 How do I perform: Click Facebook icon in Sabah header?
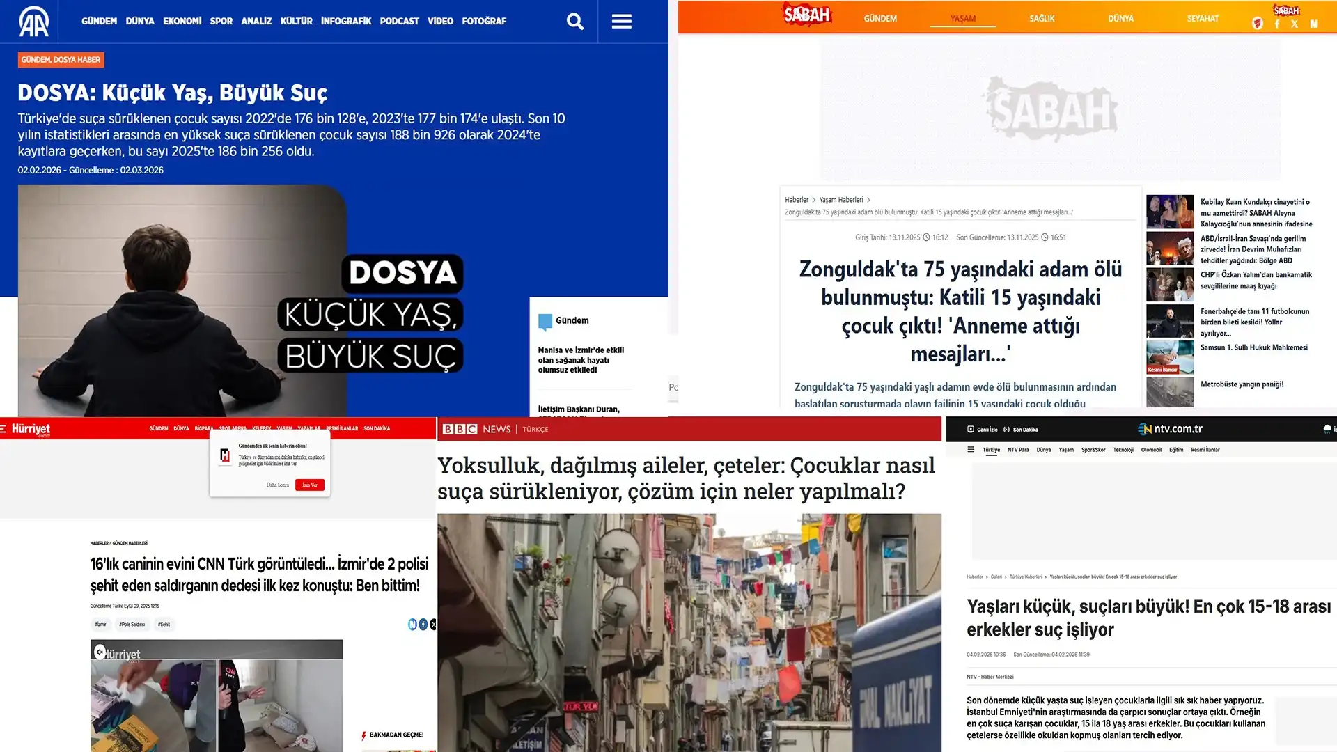pyautogui.click(x=1277, y=24)
